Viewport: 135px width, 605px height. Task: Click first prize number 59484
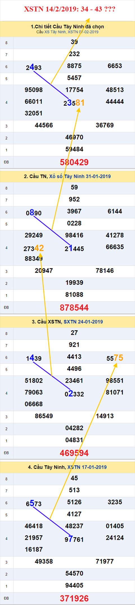[74, 149]
